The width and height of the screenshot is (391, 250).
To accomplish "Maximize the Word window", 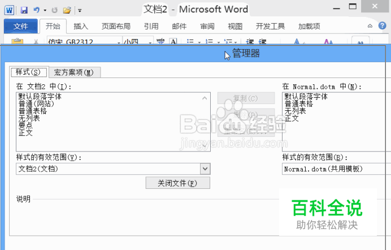I will pyautogui.click(x=353, y=6).
